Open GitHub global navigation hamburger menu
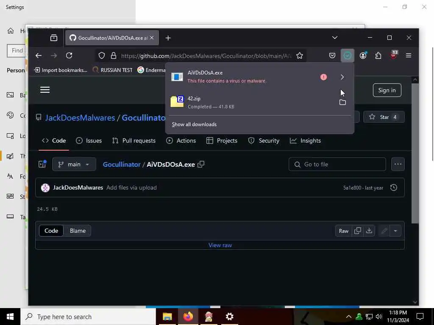This screenshot has width=434, height=325. pos(45,90)
